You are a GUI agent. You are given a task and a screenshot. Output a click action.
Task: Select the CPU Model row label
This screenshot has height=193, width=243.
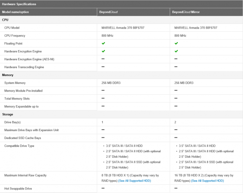12,28
